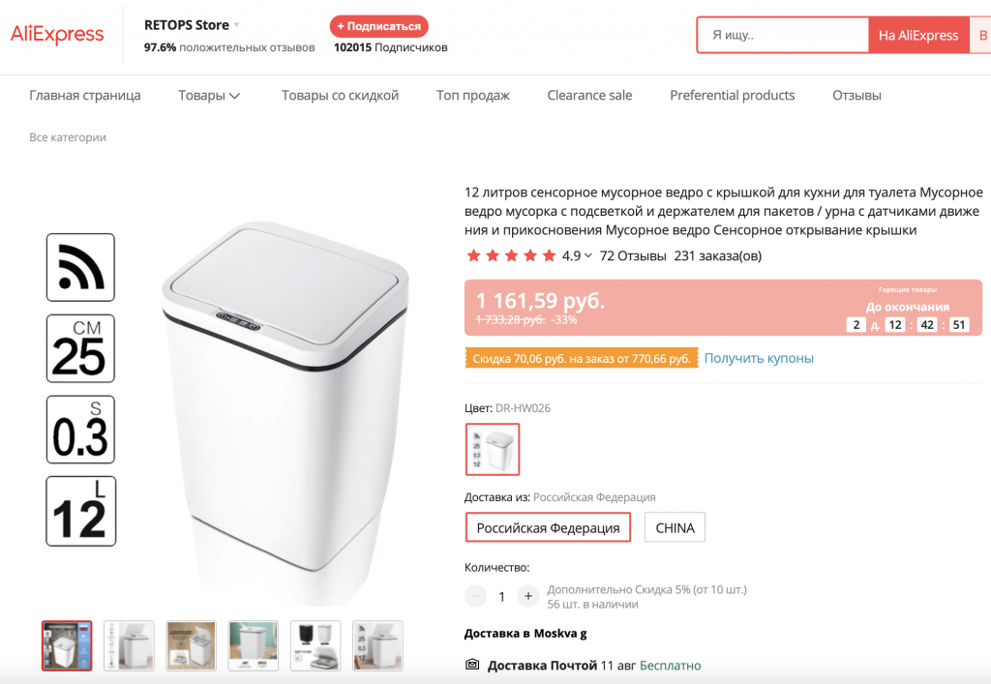Expand the 4.9 rating breakdown chevron
The image size is (991, 684).
[588, 256]
